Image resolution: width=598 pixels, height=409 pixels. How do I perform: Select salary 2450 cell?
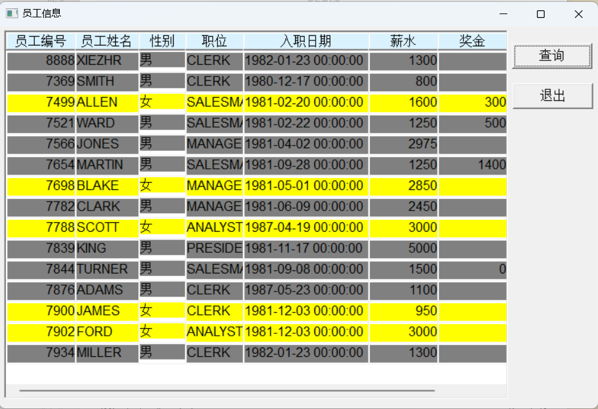click(x=404, y=207)
